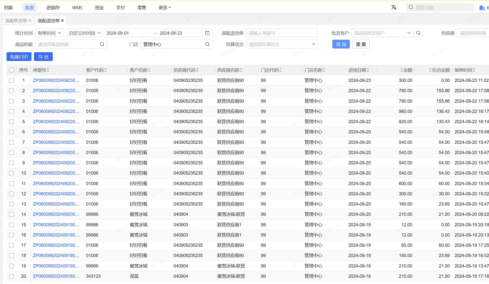Open document link in row 20

56,276
